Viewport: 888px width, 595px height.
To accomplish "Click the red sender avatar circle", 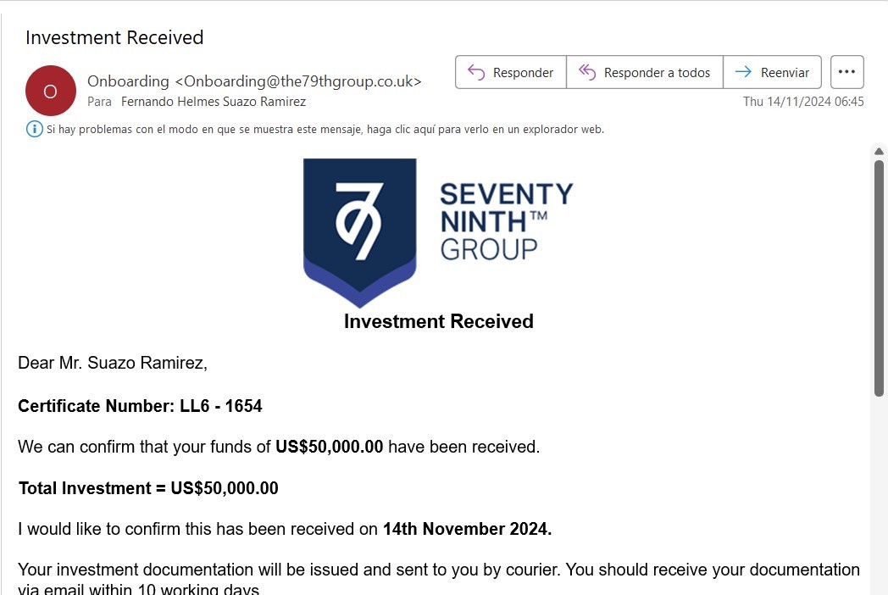I will tap(51, 91).
